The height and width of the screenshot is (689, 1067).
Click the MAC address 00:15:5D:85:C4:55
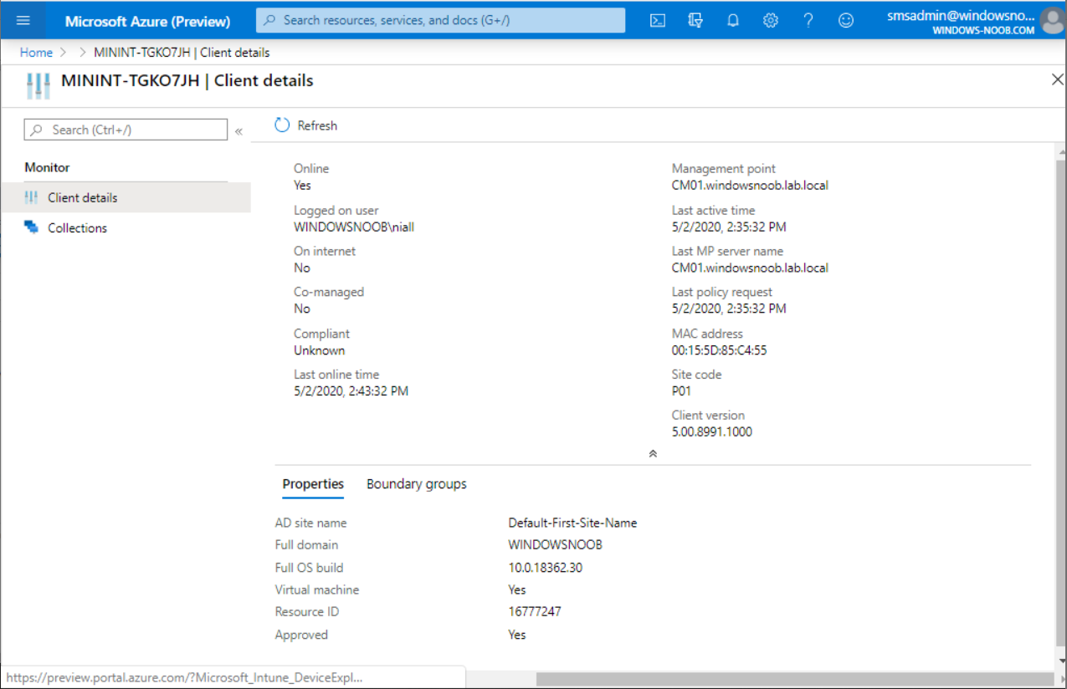coord(719,350)
